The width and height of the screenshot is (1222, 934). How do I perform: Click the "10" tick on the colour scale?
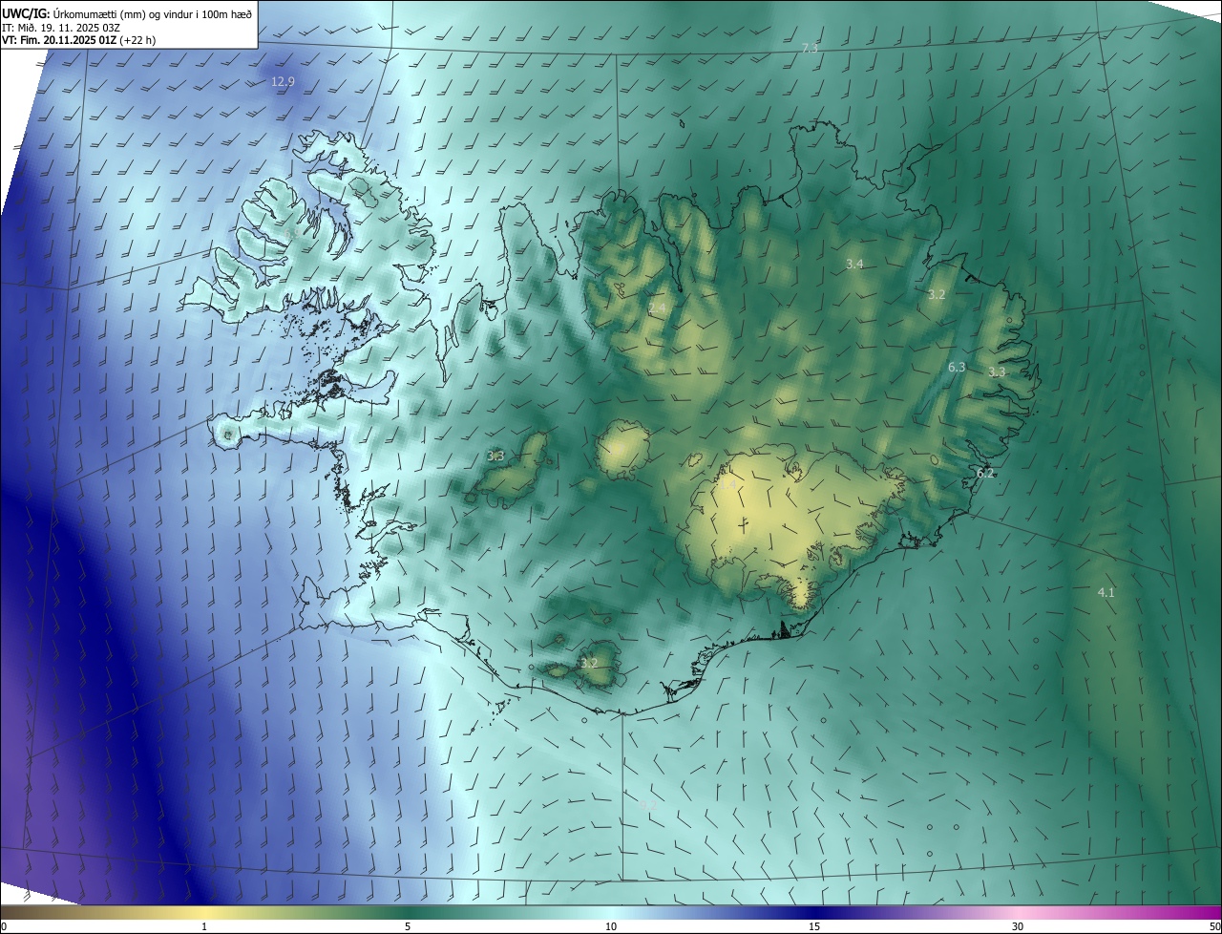click(x=611, y=926)
